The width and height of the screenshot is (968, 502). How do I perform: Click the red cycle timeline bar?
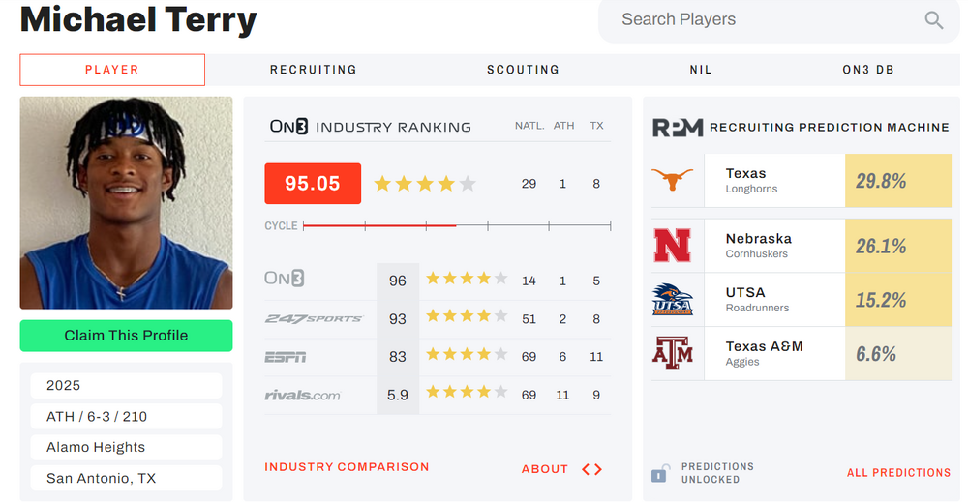pos(379,225)
